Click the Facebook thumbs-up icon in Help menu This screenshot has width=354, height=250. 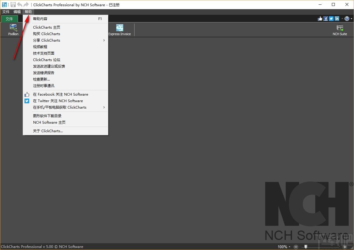(27, 94)
